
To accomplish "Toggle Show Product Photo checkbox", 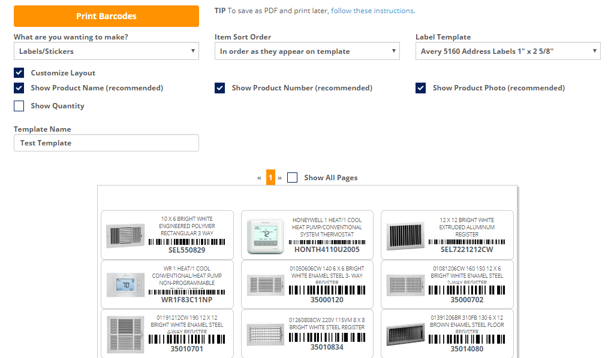I will [x=421, y=88].
